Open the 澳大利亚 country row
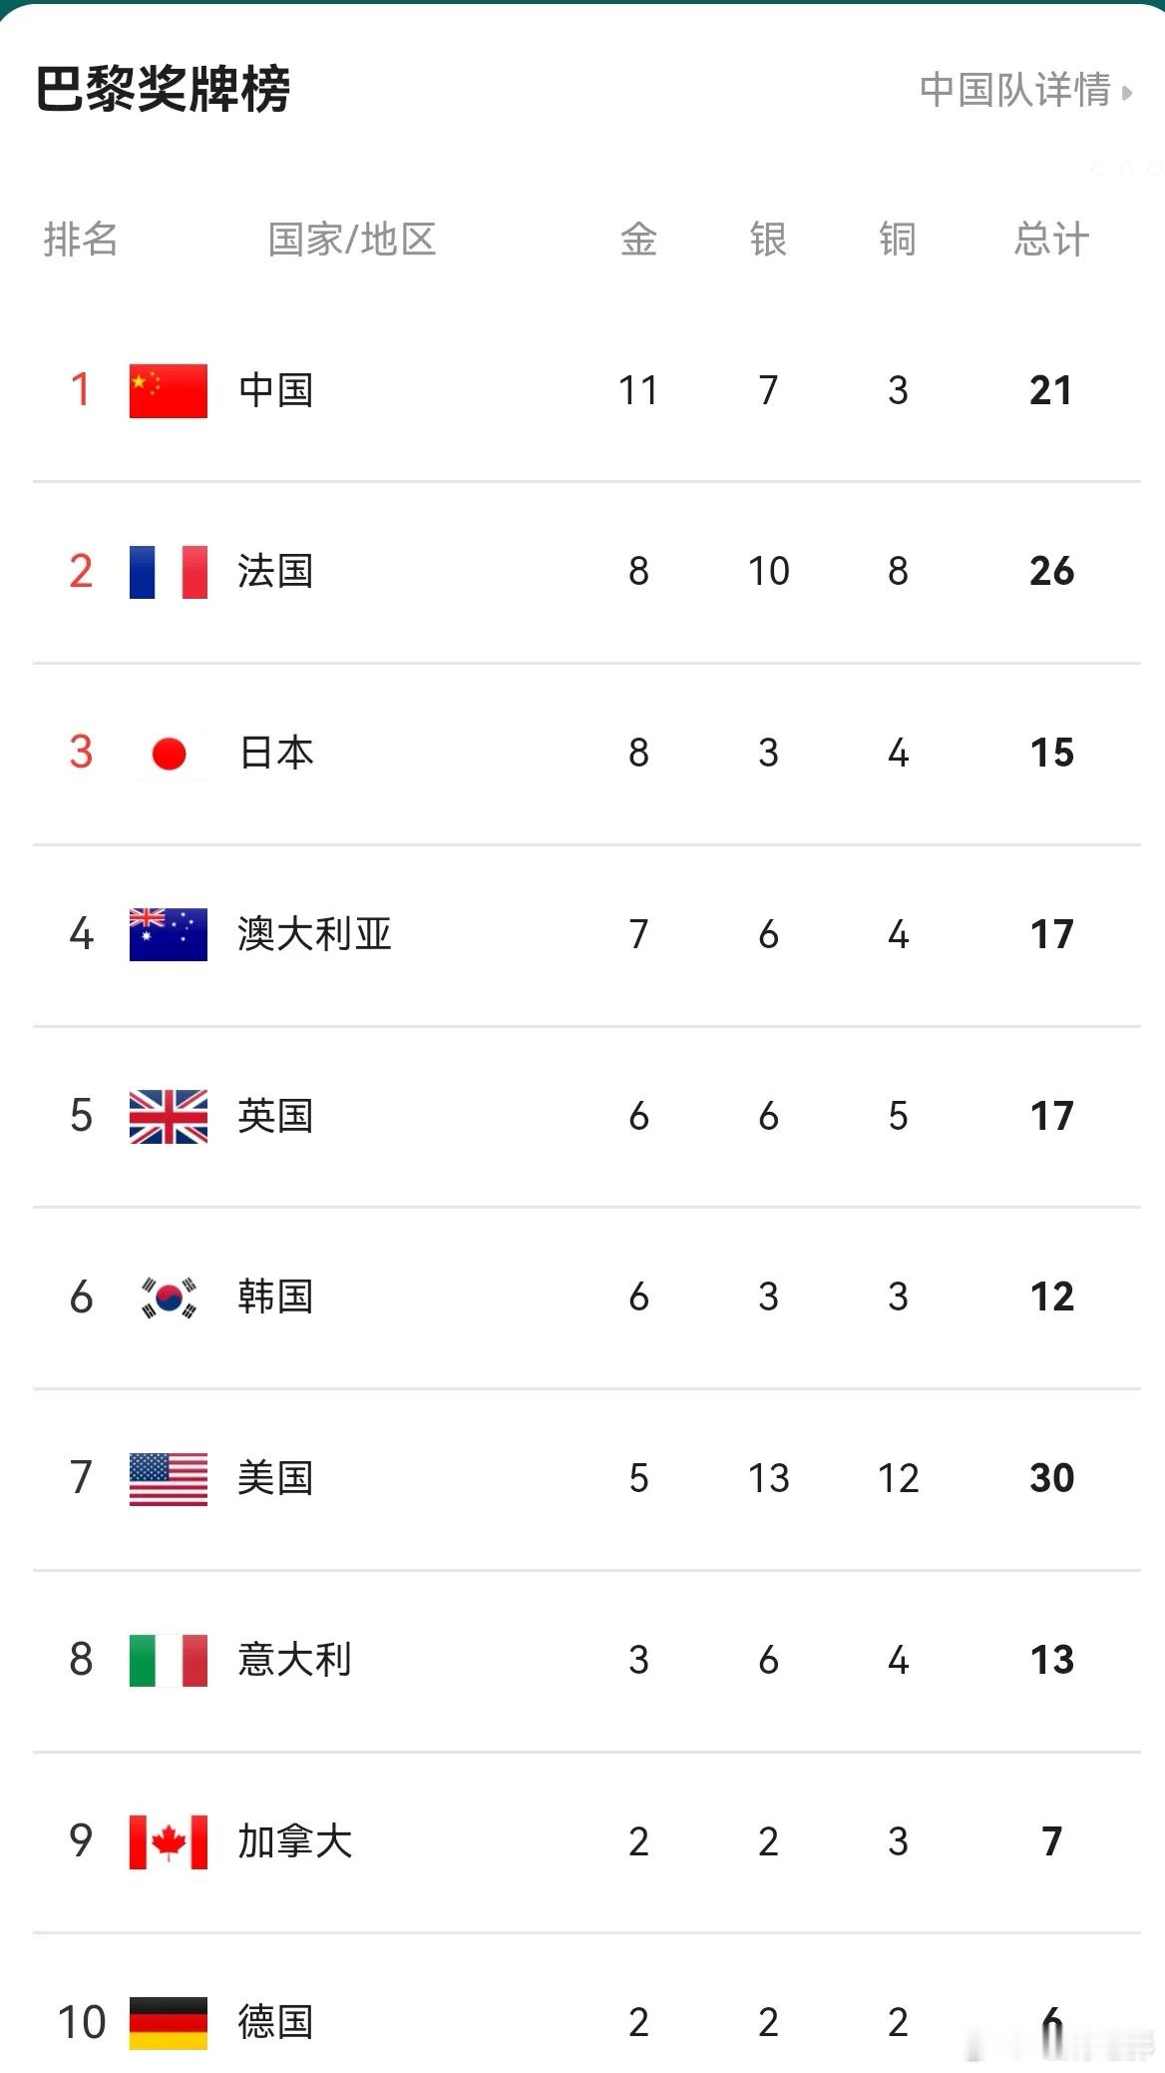This screenshot has width=1165, height=2073. (586, 935)
